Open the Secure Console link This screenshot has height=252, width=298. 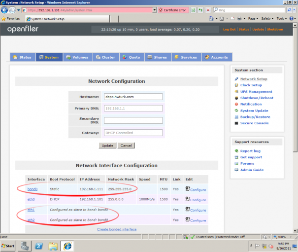click(x=254, y=123)
